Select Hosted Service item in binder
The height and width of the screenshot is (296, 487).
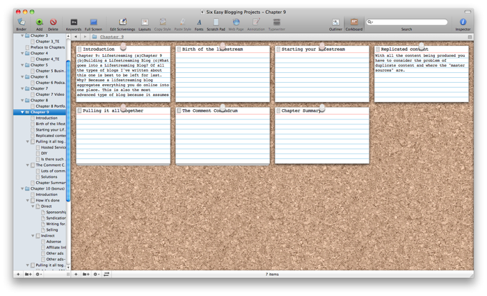pyautogui.click(x=54, y=147)
